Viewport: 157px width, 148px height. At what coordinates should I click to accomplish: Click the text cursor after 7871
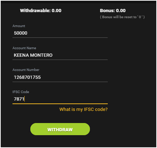pyautogui.click(x=24, y=99)
